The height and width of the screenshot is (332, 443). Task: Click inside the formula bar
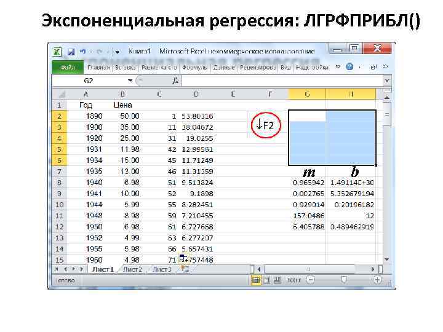pyautogui.click(x=282, y=81)
